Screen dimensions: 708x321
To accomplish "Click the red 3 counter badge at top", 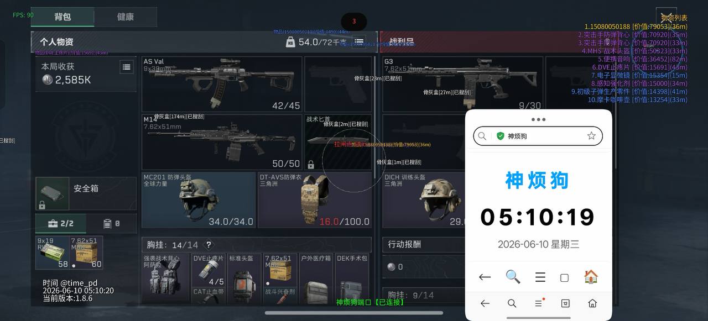I will pyautogui.click(x=354, y=22).
